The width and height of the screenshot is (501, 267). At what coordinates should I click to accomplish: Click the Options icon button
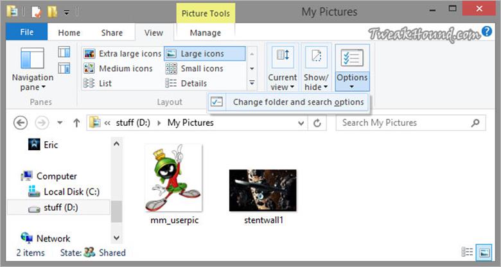pyautogui.click(x=352, y=58)
